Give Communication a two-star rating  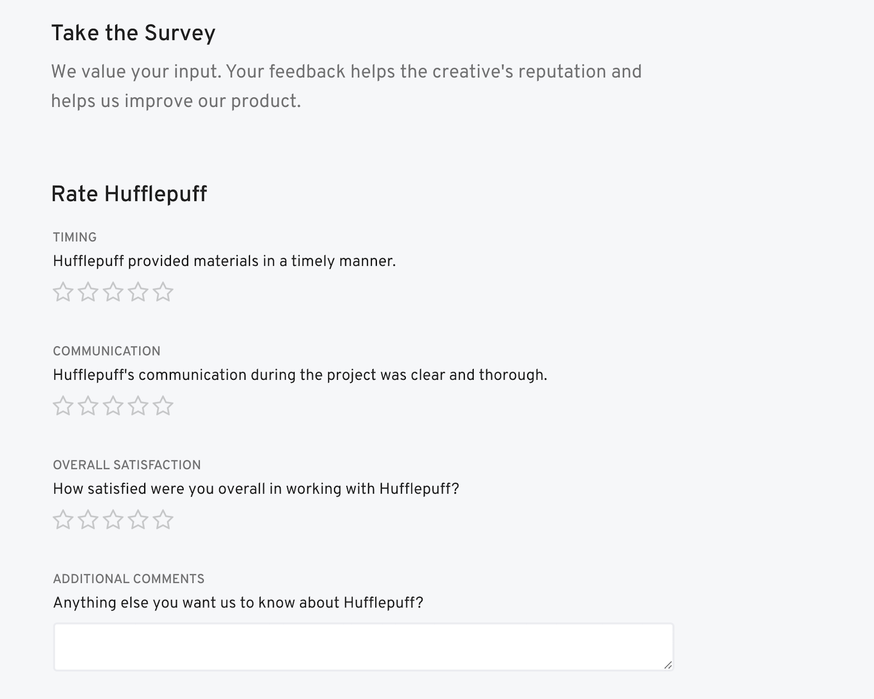pos(87,406)
